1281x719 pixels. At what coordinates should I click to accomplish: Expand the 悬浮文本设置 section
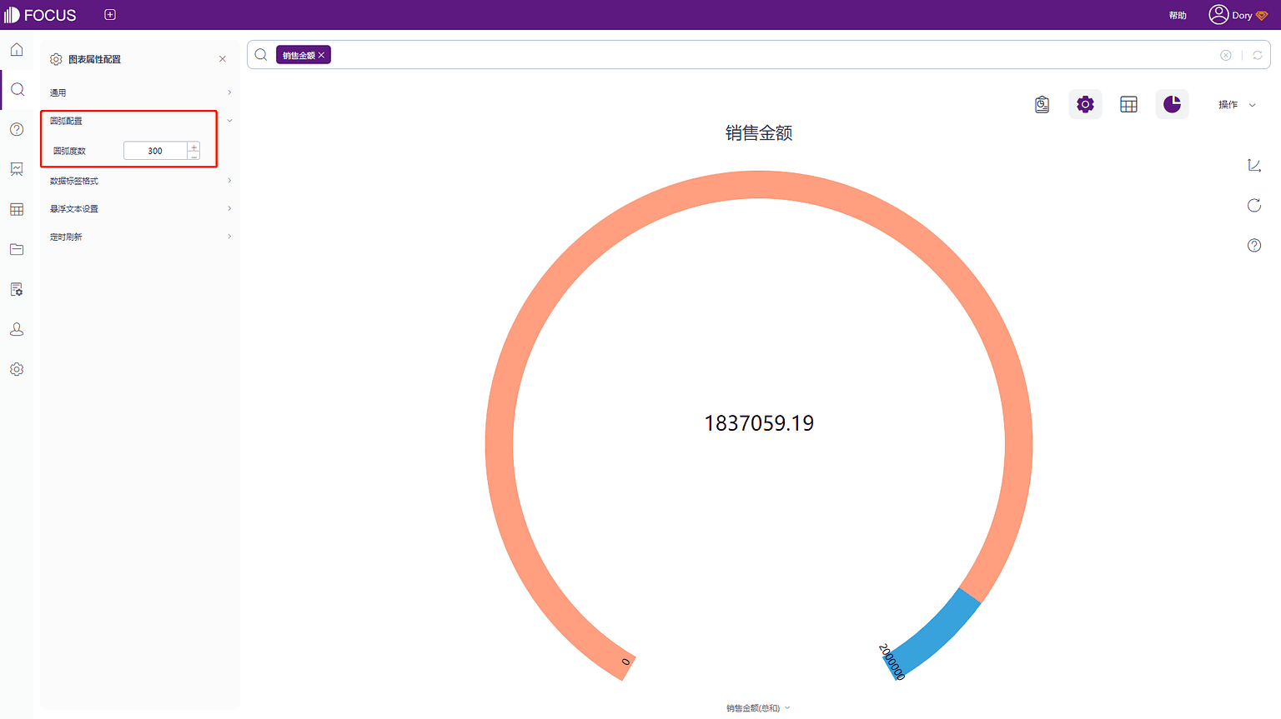click(x=140, y=209)
